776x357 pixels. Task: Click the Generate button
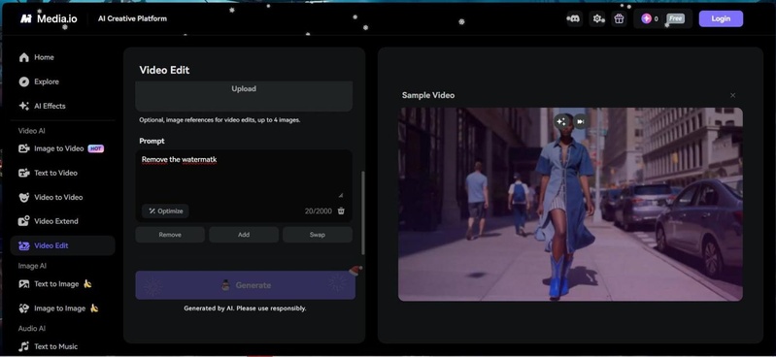pyautogui.click(x=246, y=285)
